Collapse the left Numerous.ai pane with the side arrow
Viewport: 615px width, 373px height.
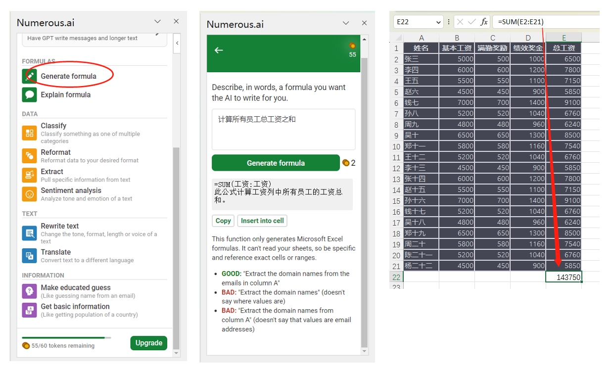coord(177,43)
